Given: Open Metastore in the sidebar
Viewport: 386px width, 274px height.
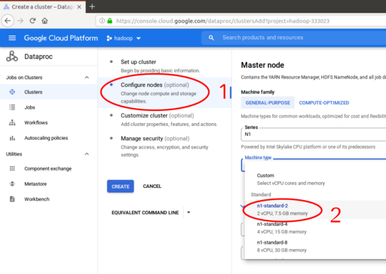Looking at the screenshot, I should coord(48,183).
